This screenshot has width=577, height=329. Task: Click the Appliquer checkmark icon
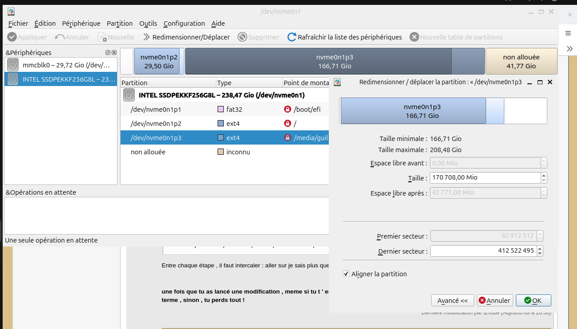point(12,37)
